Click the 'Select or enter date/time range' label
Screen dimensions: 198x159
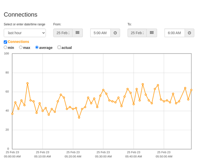click(25, 24)
